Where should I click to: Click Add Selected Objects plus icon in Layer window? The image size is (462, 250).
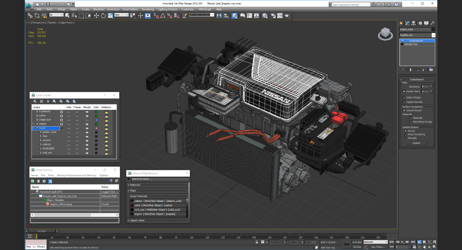48,101
